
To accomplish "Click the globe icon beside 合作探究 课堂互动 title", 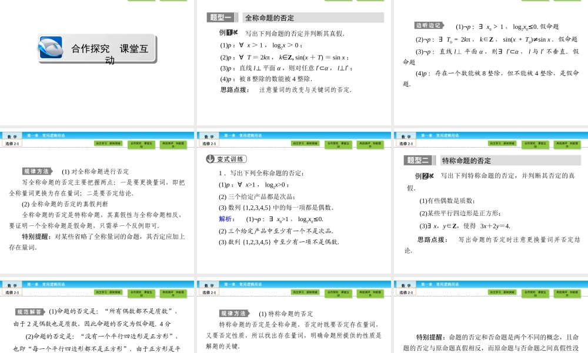I will pyautogui.click(x=50, y=46).
